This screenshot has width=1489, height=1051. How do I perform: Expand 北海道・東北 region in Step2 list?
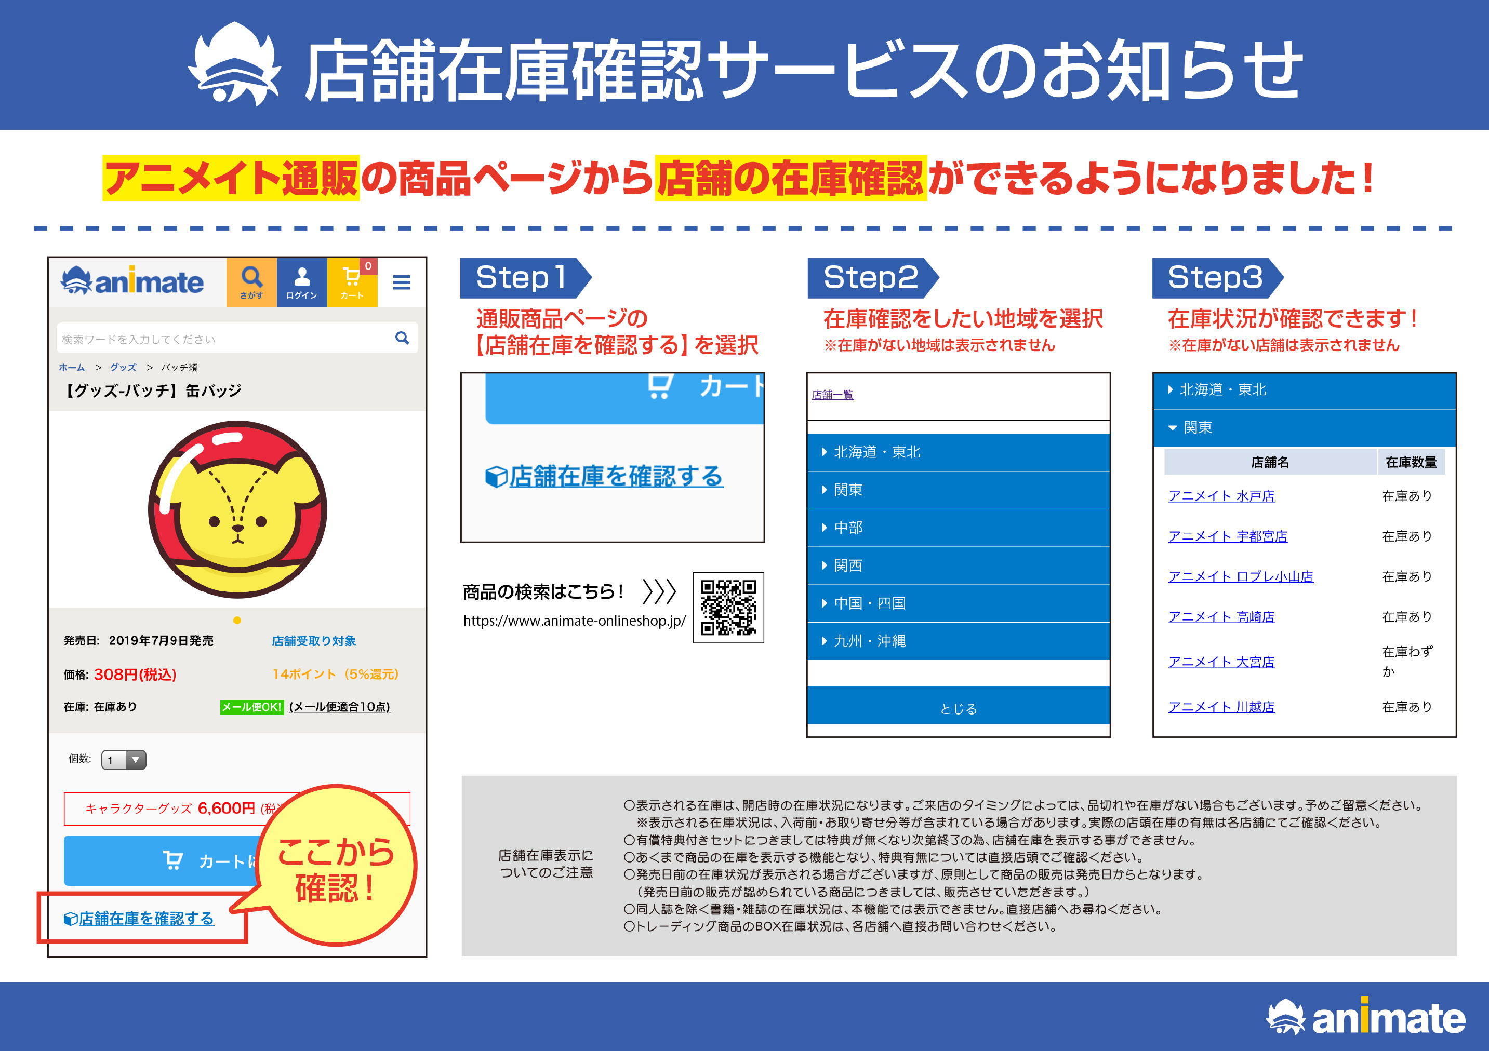coord(959,452)
